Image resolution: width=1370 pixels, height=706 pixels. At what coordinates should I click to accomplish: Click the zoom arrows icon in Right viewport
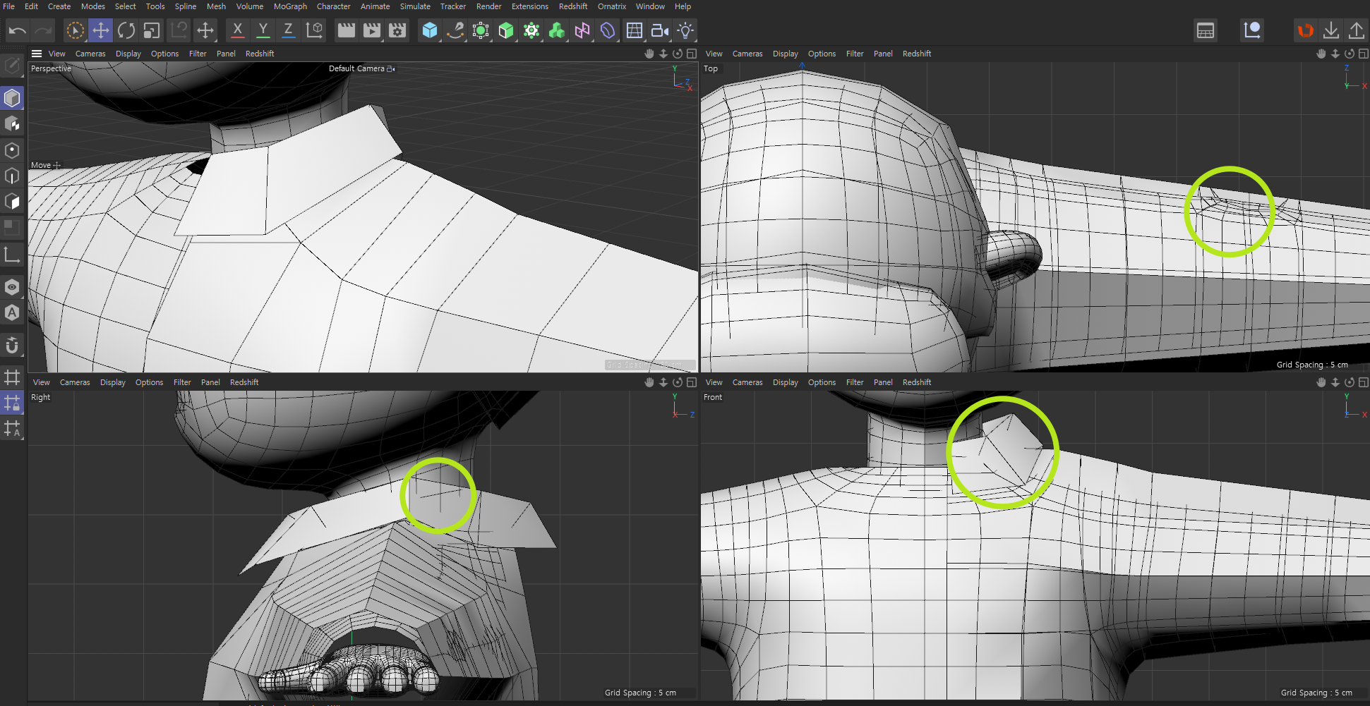[x=663, y=382]
